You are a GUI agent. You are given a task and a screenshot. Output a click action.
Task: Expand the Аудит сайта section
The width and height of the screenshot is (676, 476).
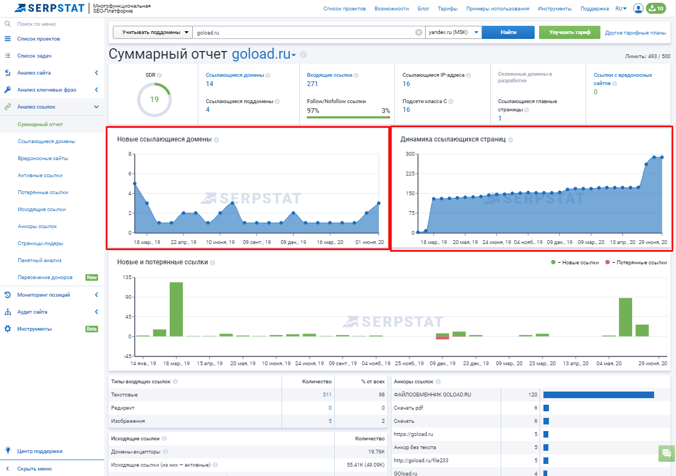96,312
